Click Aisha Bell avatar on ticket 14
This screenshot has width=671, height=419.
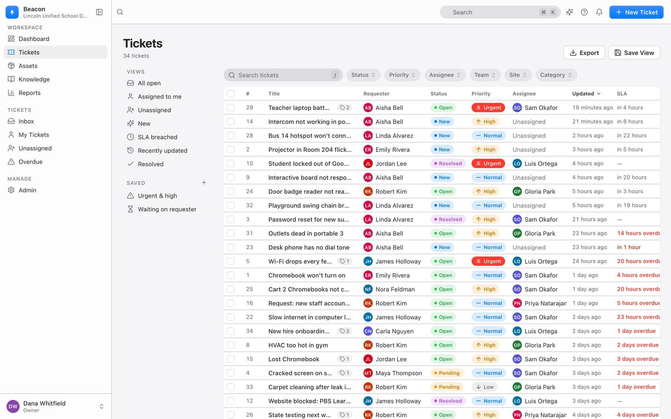pyautogui.click(x=368, y=122)
